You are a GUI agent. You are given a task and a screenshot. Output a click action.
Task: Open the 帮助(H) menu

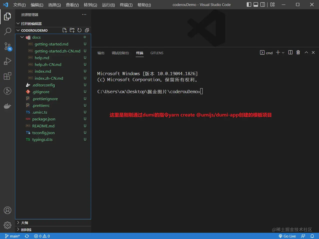(144, 5)
